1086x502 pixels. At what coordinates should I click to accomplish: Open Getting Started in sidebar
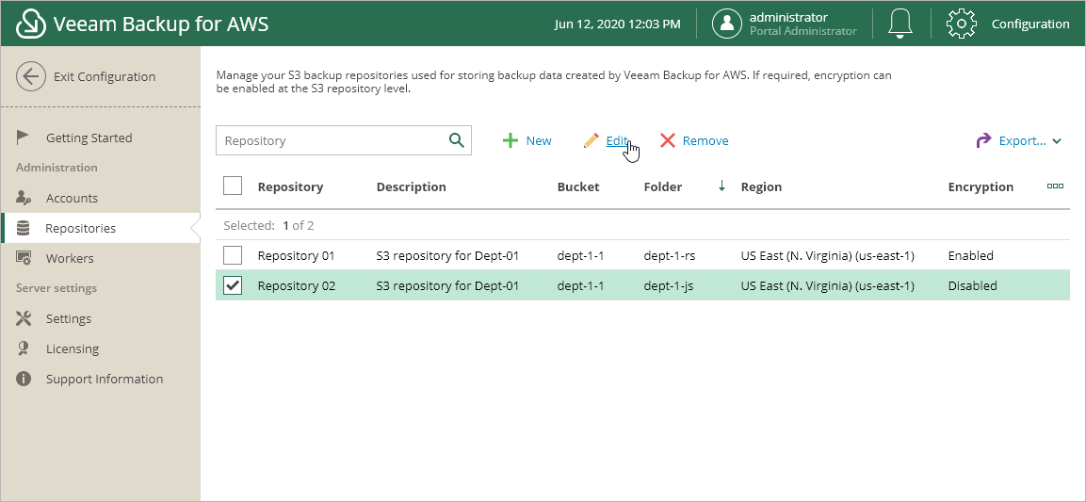(x=89, y=138)
